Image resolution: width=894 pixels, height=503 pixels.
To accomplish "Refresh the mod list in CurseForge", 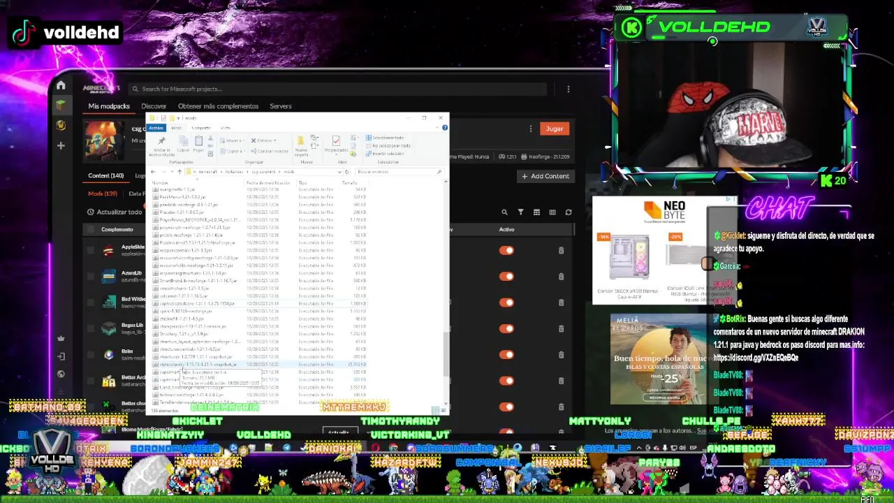I will coord(569,212).
